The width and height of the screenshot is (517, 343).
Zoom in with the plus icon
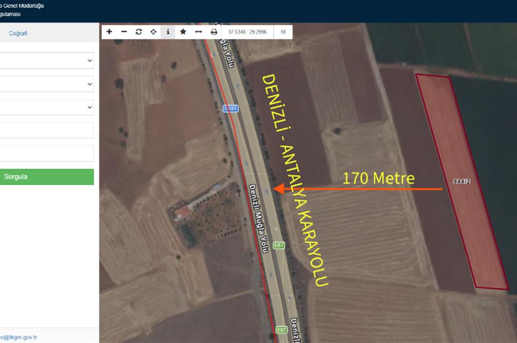click(109, 32)
